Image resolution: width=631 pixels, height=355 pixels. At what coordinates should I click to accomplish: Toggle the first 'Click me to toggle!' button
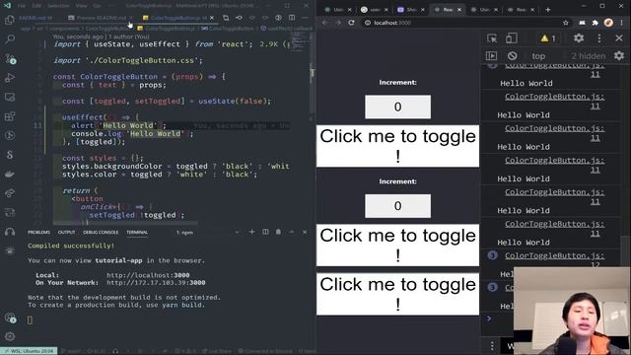(x=397, y=146)
